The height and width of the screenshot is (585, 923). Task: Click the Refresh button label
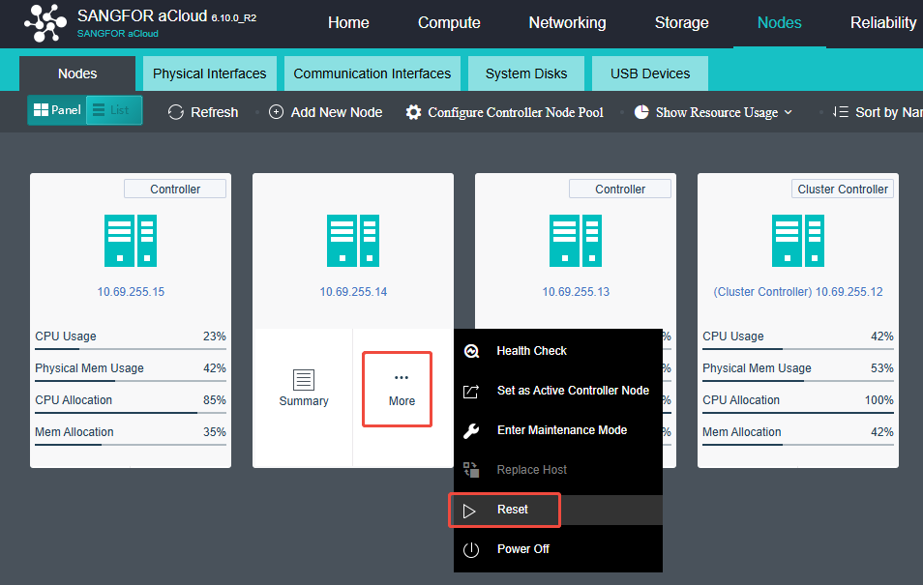(214, 112)
